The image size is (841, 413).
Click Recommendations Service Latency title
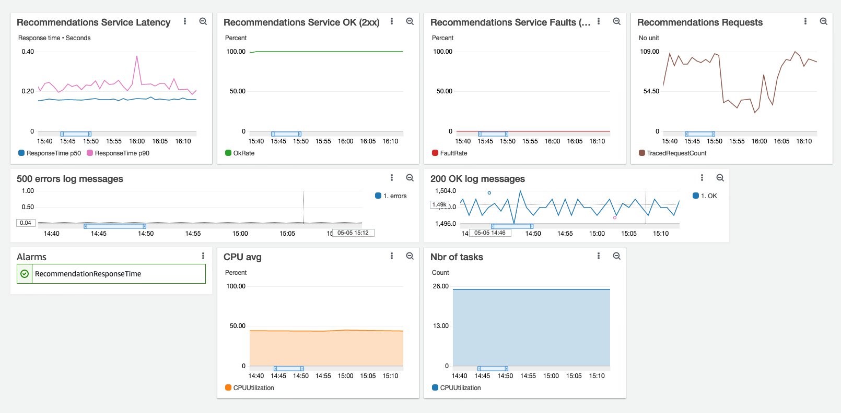click(x=94, y=22)
